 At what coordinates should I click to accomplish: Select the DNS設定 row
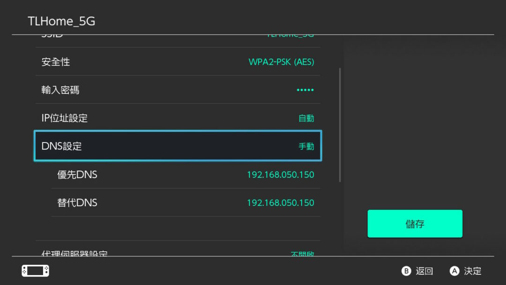point(178,146)
